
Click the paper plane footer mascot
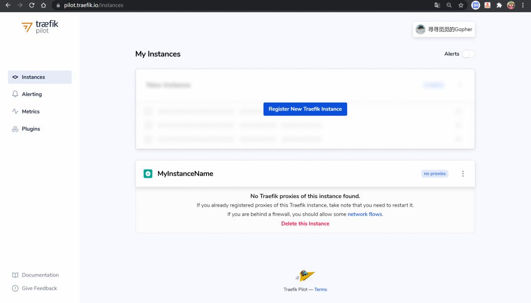point(305,275)
